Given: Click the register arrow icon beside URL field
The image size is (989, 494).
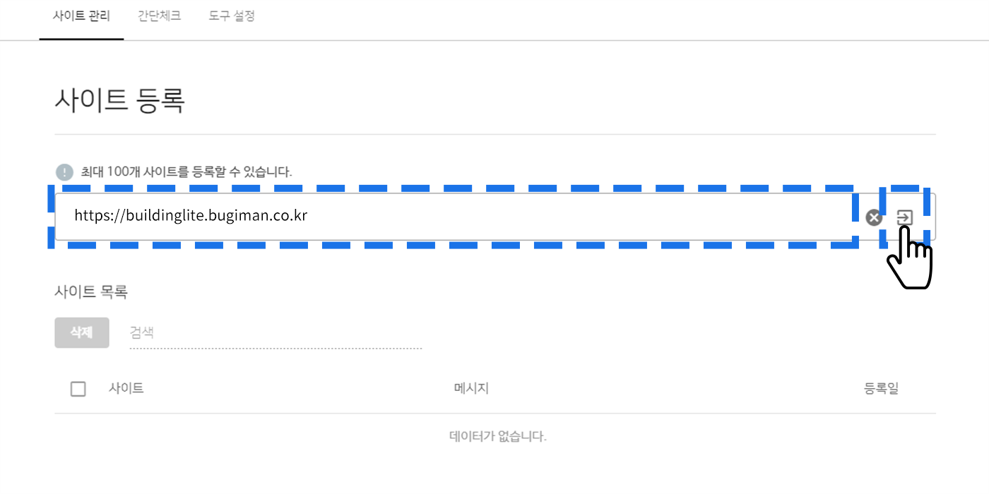Looking at the screenshot, I should tap(904, 217).
